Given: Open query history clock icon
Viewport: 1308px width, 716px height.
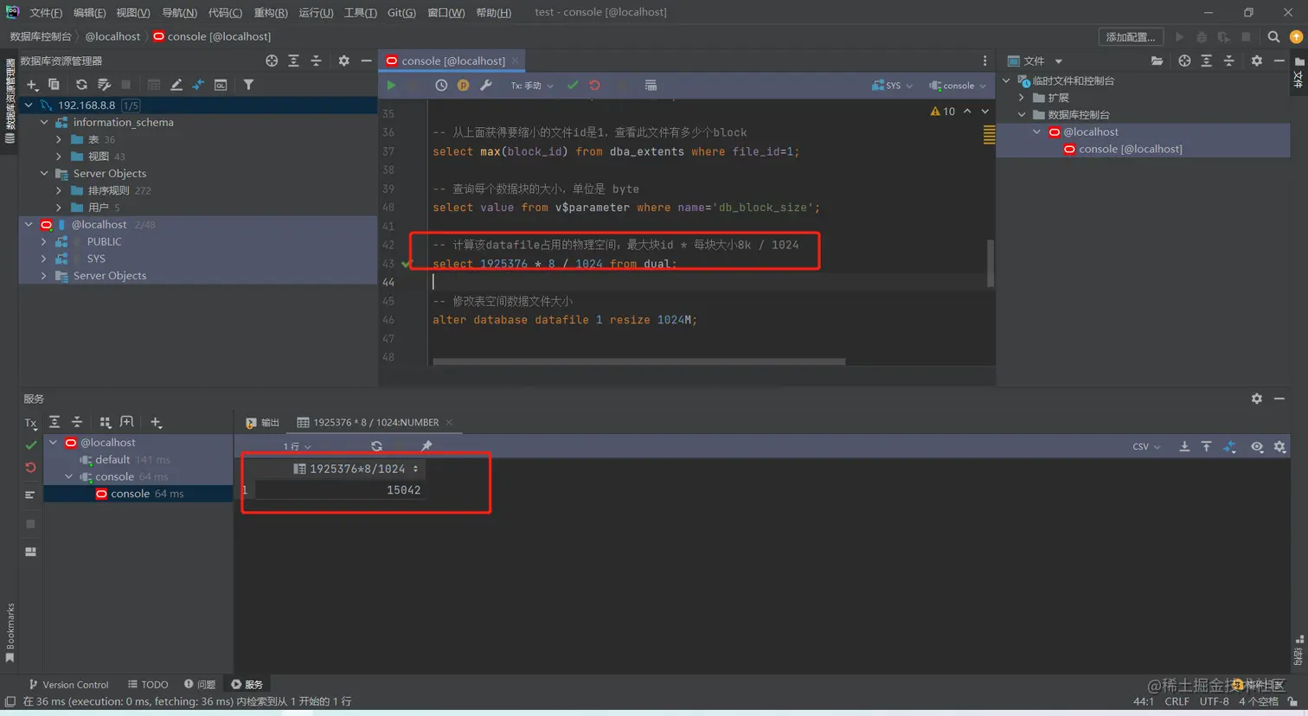Looking at the screenshot, I should coord(441,86).
